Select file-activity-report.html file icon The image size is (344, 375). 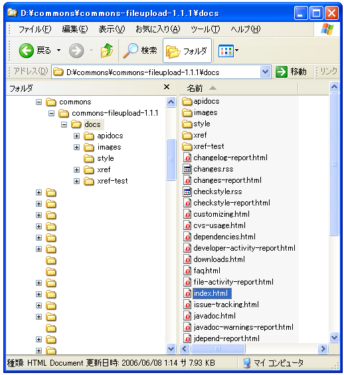click(187, 282)
